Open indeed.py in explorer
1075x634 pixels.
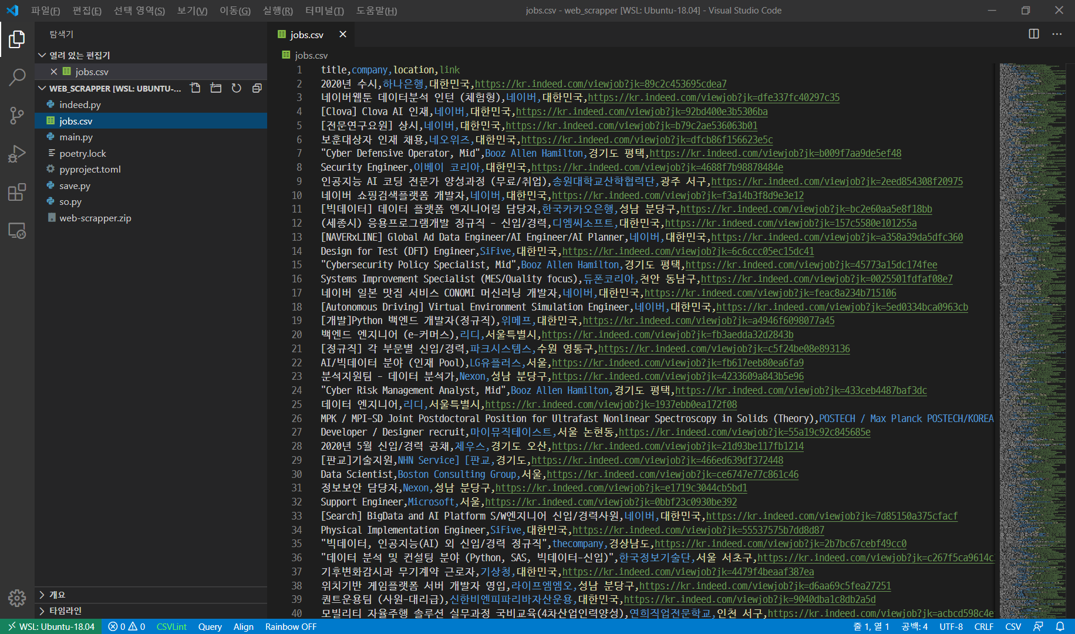tap(151, 104)
